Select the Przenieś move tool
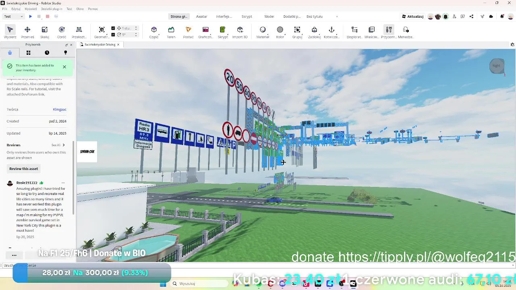This screenshot has height=290, width=516. point(27,32)
